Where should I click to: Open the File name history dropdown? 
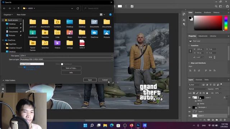click(x=112, y=56)
